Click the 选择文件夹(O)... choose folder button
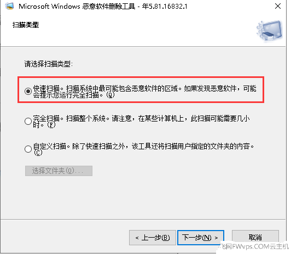The height and width of the screenshot is (254, 291). point(59,171)
